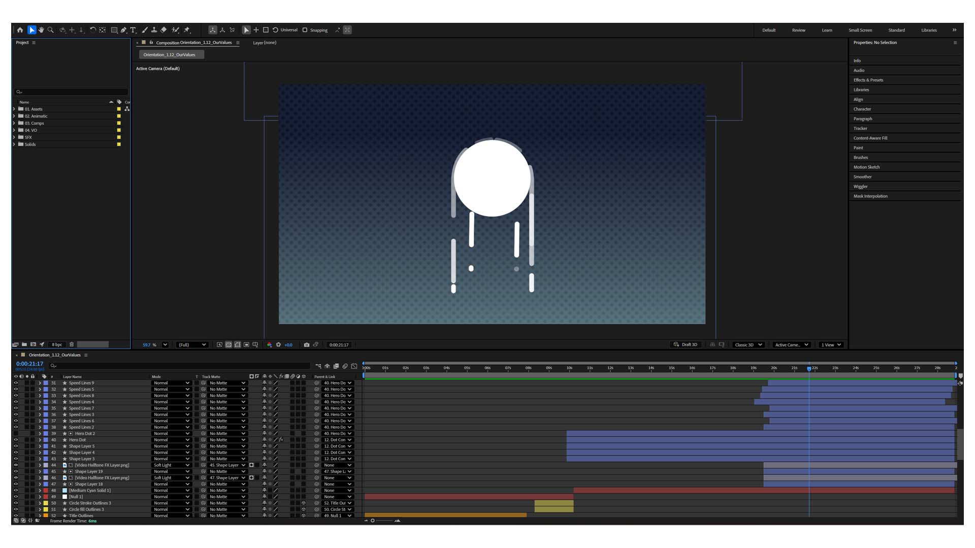Open the Classic 3D renderer dropdown
Screen dimensions: 975x548
[749, 345]
